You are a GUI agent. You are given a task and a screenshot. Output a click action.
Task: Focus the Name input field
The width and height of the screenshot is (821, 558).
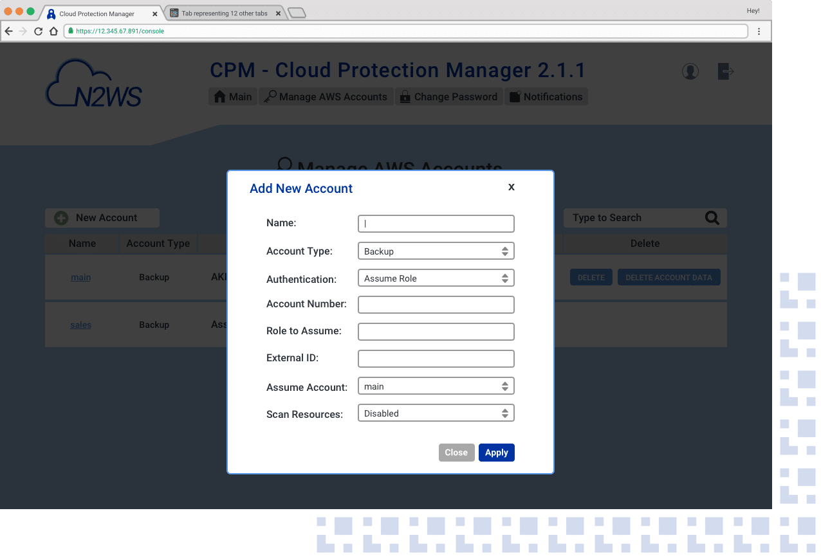436,224
